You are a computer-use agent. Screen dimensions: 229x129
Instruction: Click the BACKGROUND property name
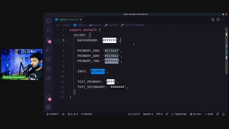(x=87, y=40)
